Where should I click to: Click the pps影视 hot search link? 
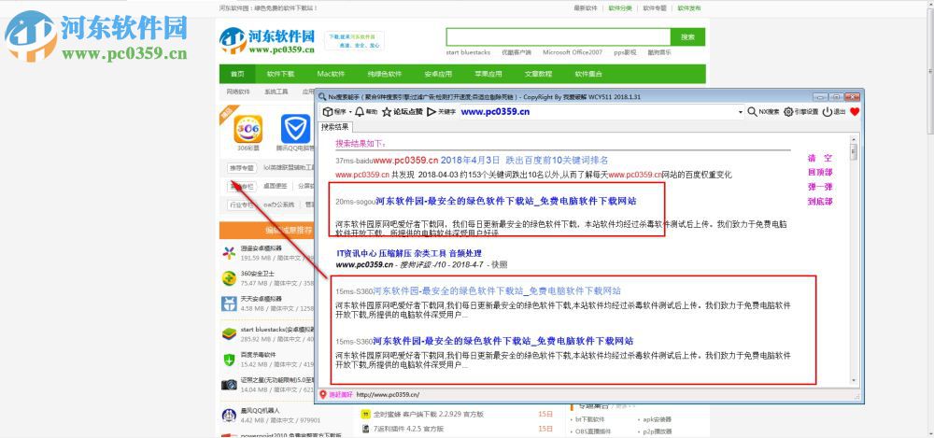pos(625,52)
